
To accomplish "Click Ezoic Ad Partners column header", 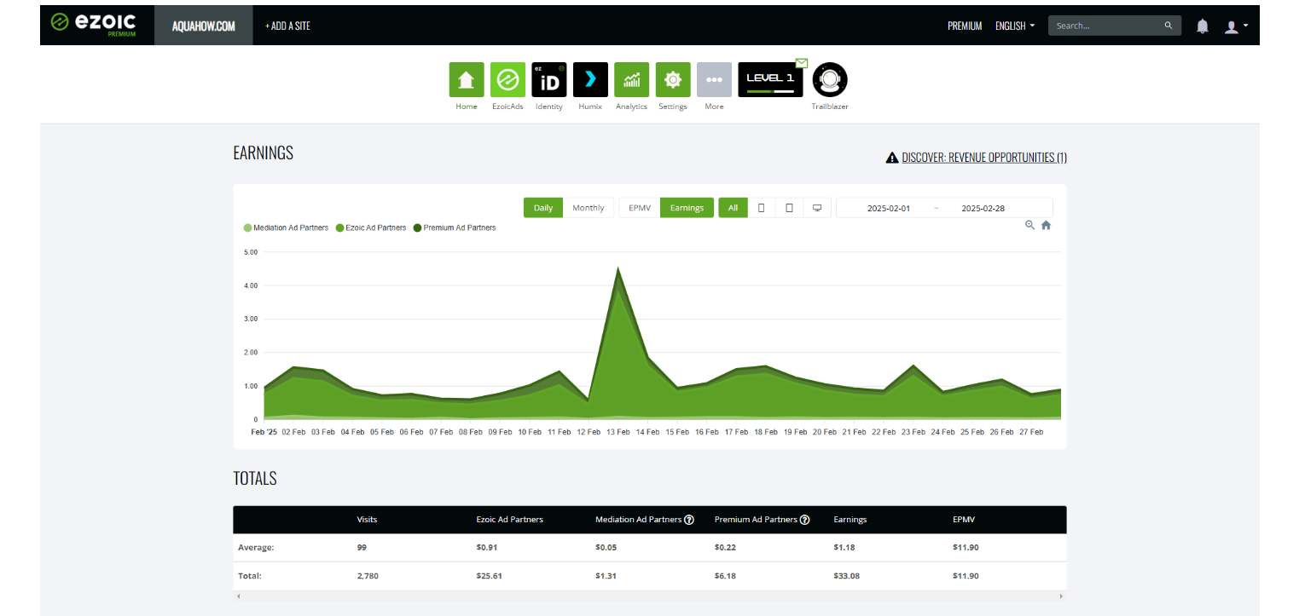I will [509, 520].
